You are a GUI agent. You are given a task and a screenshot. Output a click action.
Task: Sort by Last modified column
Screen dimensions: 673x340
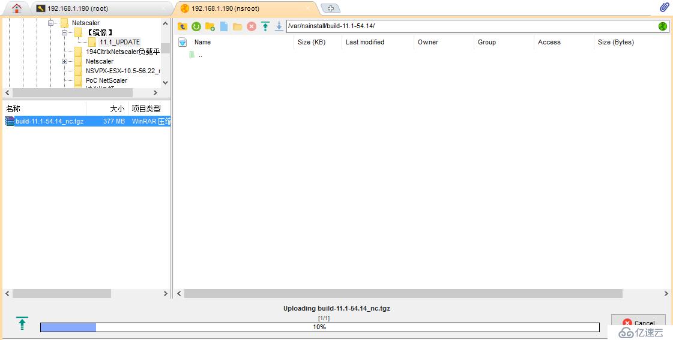click(365, 42)
